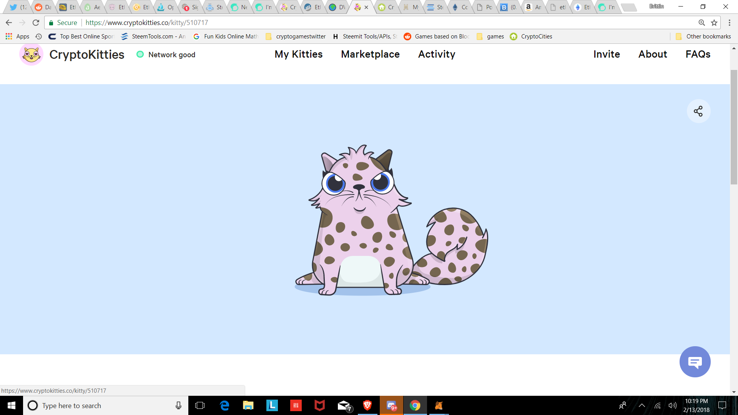Open the CryptoCities bookmark
Viewport: 738px width, 415px height.
point(531,37)
